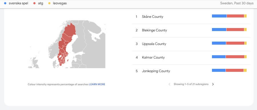Image resolution: width=257 pixels, height=110 pixels.
Task: Choose Jonkoping County row
Action: point(191,71)
